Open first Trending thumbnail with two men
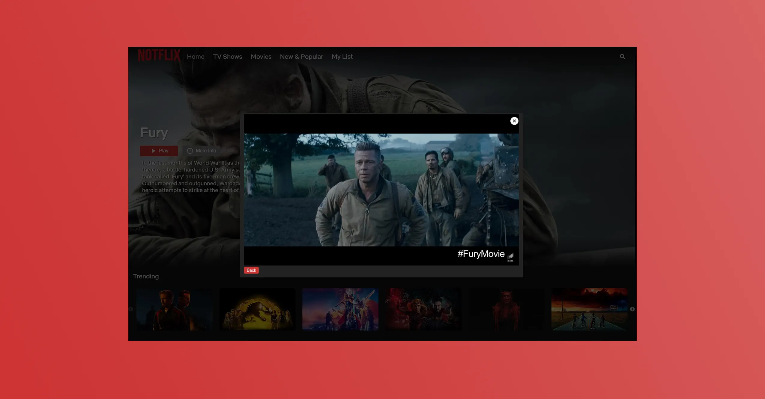765x399 pixels. (174, 309)
